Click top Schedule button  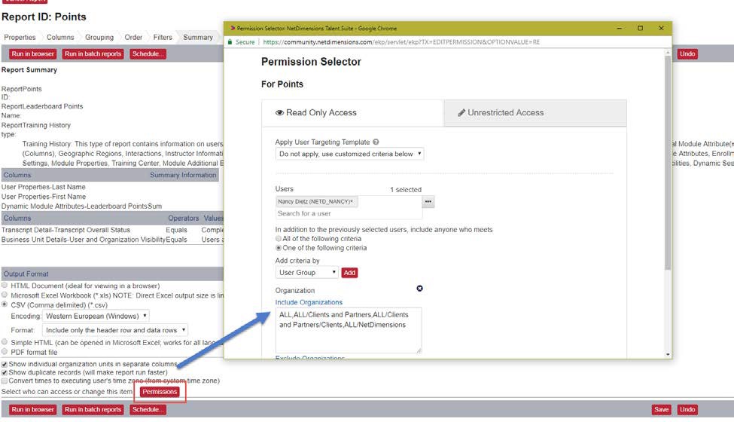(x=148, y=54)
